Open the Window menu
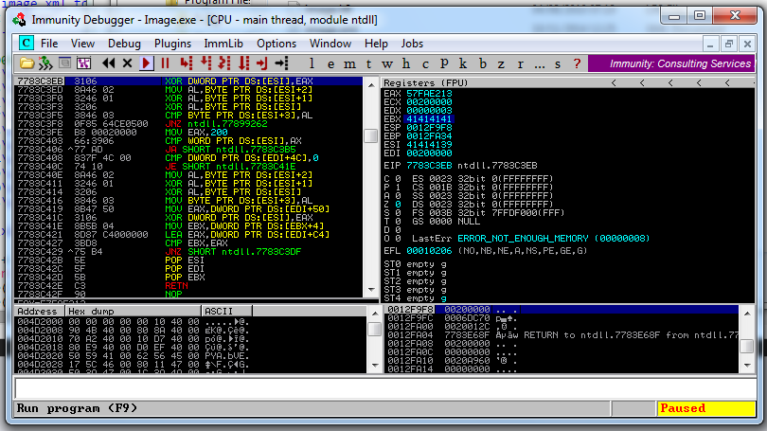The width and height of the screenshot is (767, 431). (x=330, y=44)
